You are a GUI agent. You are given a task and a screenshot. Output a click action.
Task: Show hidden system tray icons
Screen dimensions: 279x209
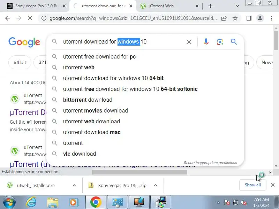point(218,202)
